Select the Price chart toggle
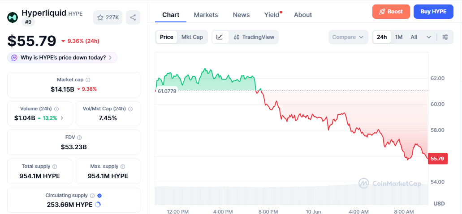Image resolution: width=462 pixels, height=214 pixels. (167, 37)
